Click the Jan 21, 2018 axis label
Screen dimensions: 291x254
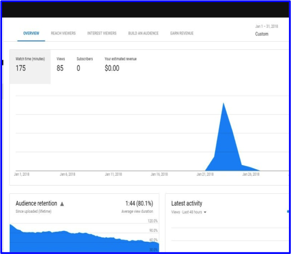pos(205,174)
